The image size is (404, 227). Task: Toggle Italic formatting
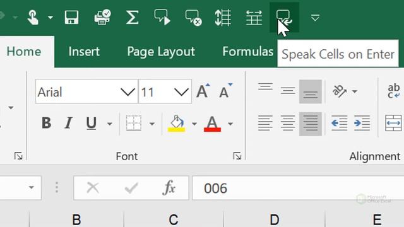(69, 123)
